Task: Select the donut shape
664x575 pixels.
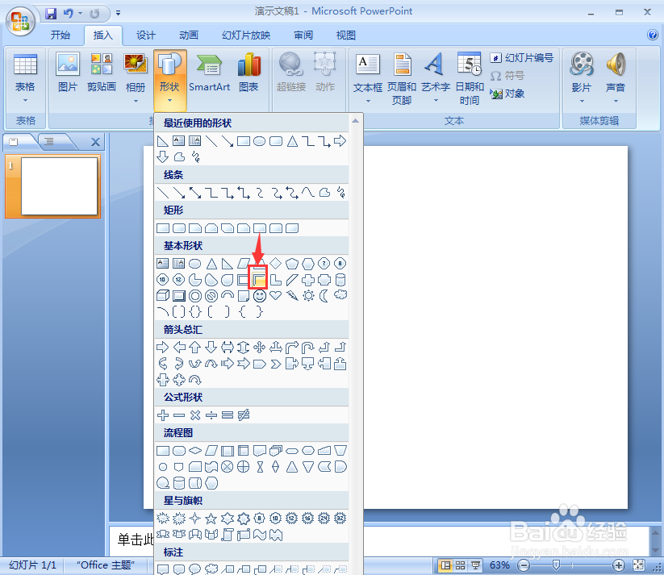Action: [195, 295]
